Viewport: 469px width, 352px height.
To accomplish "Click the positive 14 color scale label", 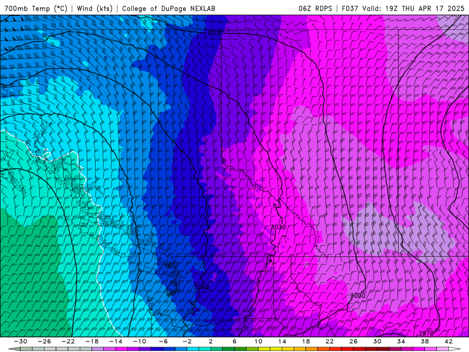I will click(282, 341).
